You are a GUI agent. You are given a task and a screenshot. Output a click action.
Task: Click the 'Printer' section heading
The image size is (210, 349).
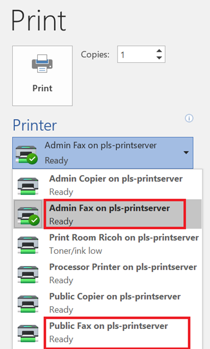pos(35,125)
